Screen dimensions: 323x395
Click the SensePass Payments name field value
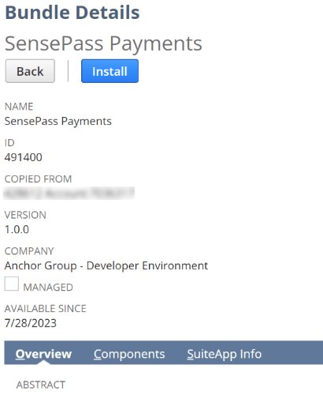pos(58,121)
